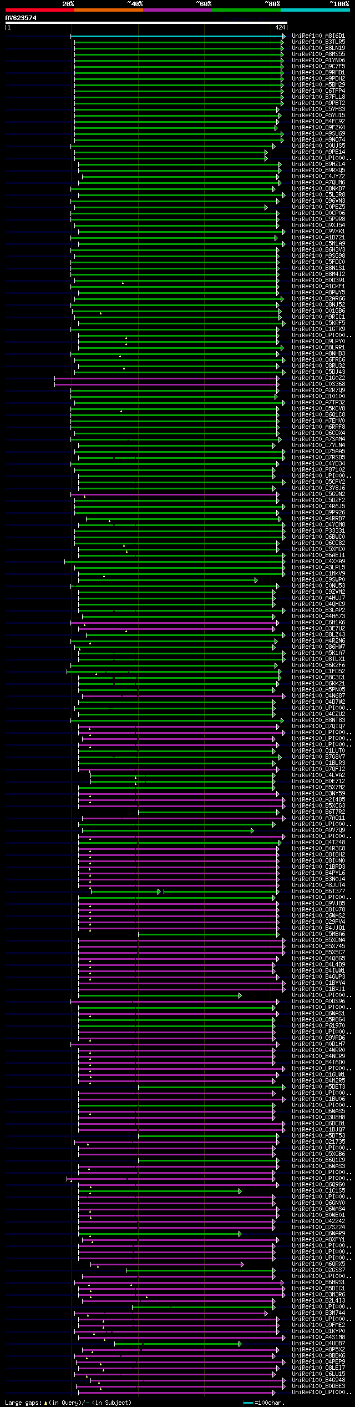
Task: Select the UniRef100_C7YLN4 label
Action: pyautogui.click(x=318, y=445)
